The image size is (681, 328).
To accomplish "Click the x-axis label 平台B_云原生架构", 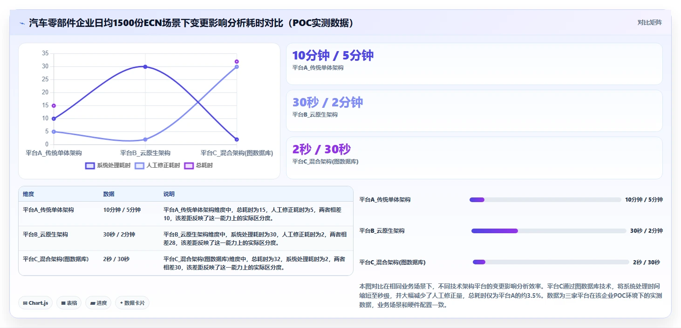I will click(x=145, y=153).
